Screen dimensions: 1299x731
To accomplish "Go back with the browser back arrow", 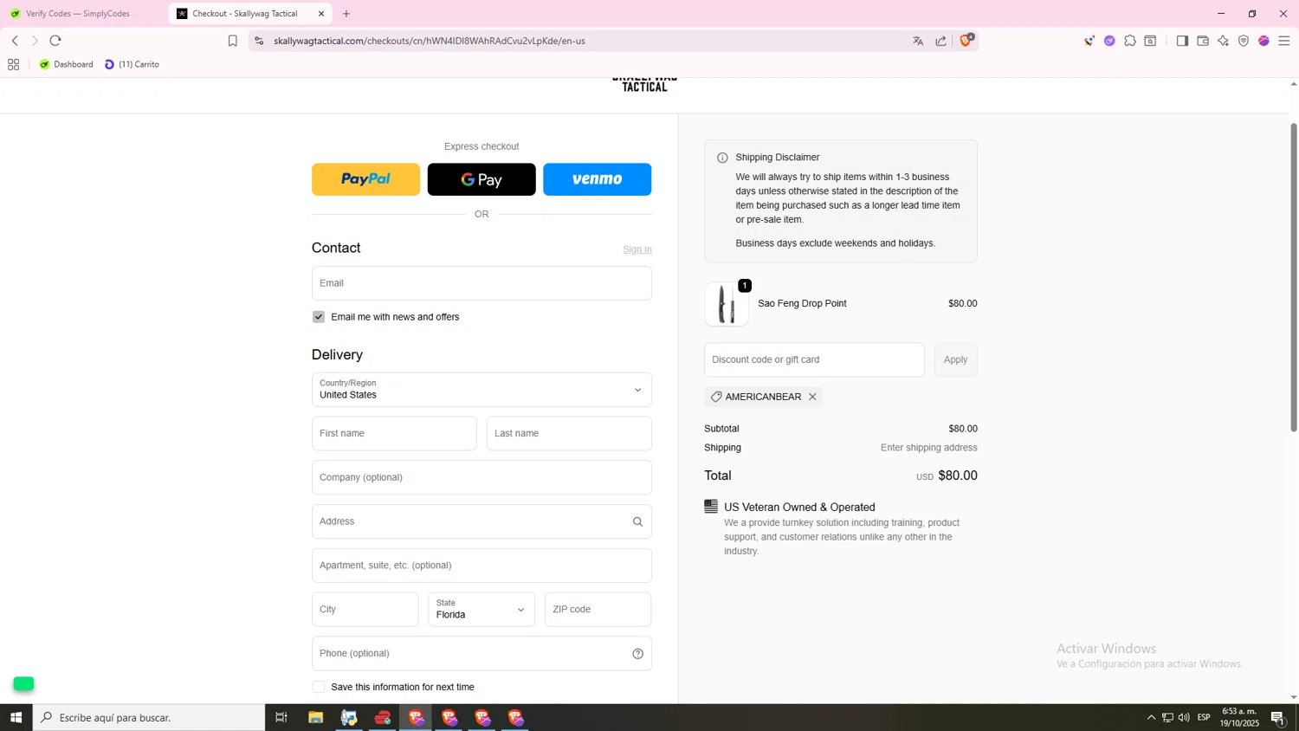I will point(15,41).
